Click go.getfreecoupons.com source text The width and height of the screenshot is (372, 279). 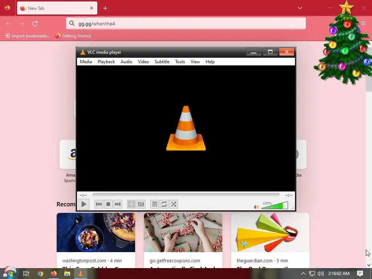click(x=175, y=261)
